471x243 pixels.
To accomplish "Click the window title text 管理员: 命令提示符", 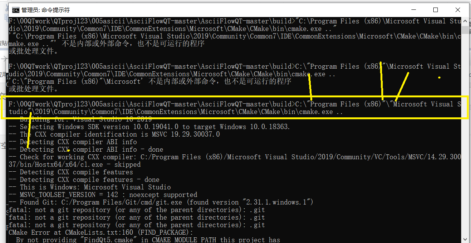I will click(x=46, y=10).
